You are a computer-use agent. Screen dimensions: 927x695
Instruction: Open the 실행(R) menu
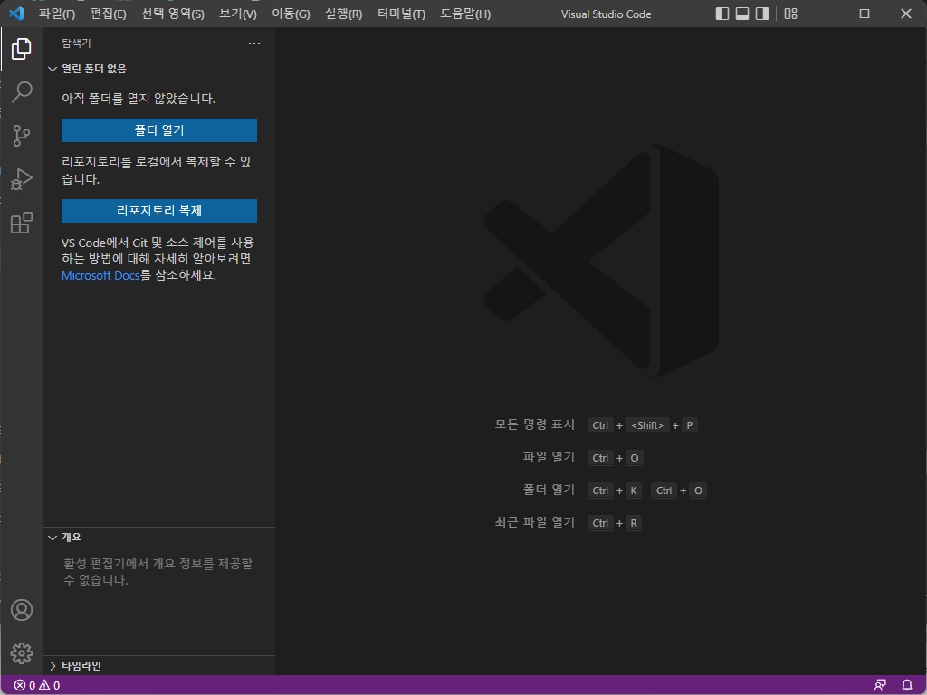(x=343, y=14)
